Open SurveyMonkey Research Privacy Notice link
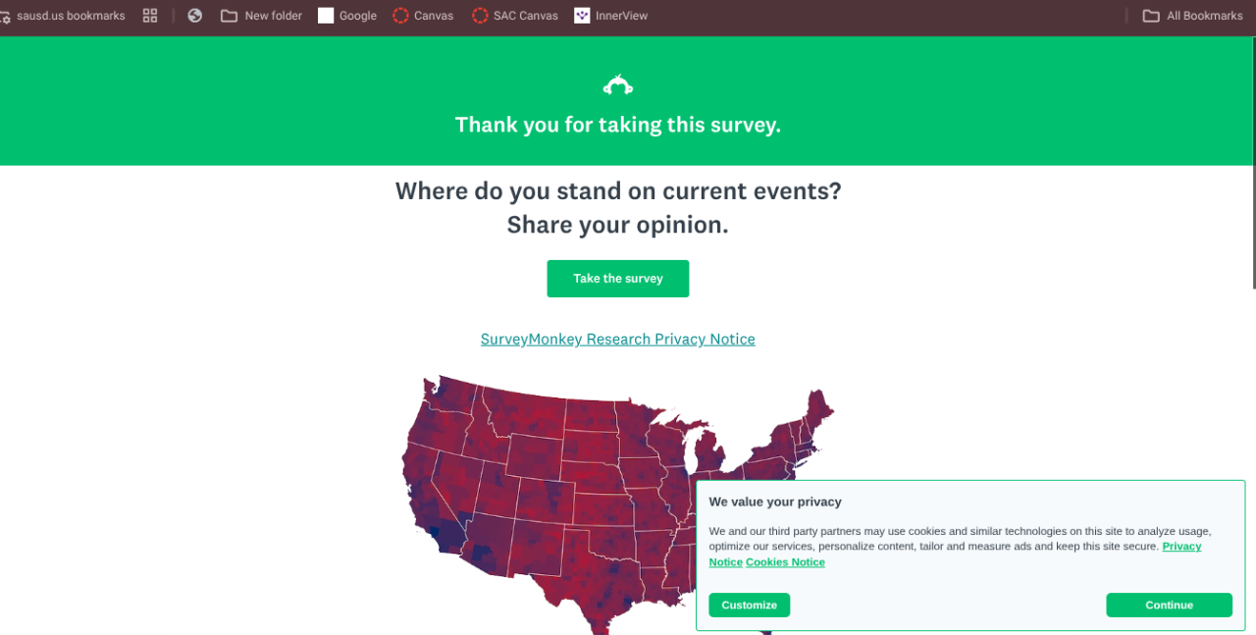The image size is (1256, 635). coord(617,340)
